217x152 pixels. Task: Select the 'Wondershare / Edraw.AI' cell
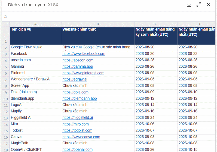[35, 80]
